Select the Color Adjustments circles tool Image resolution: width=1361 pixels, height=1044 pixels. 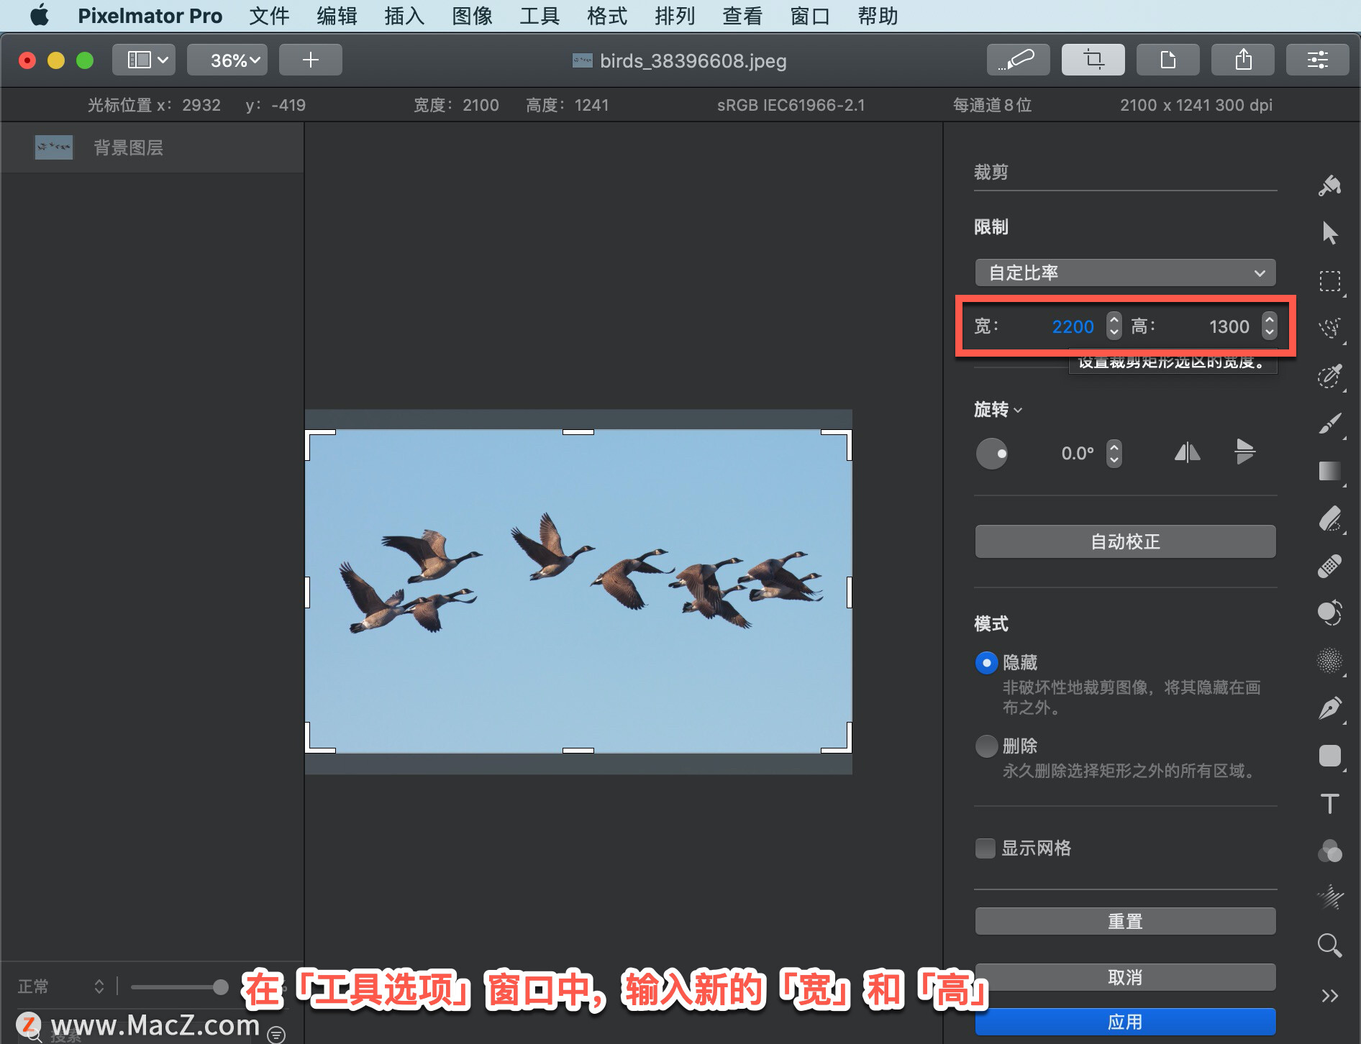[1329, 851]
